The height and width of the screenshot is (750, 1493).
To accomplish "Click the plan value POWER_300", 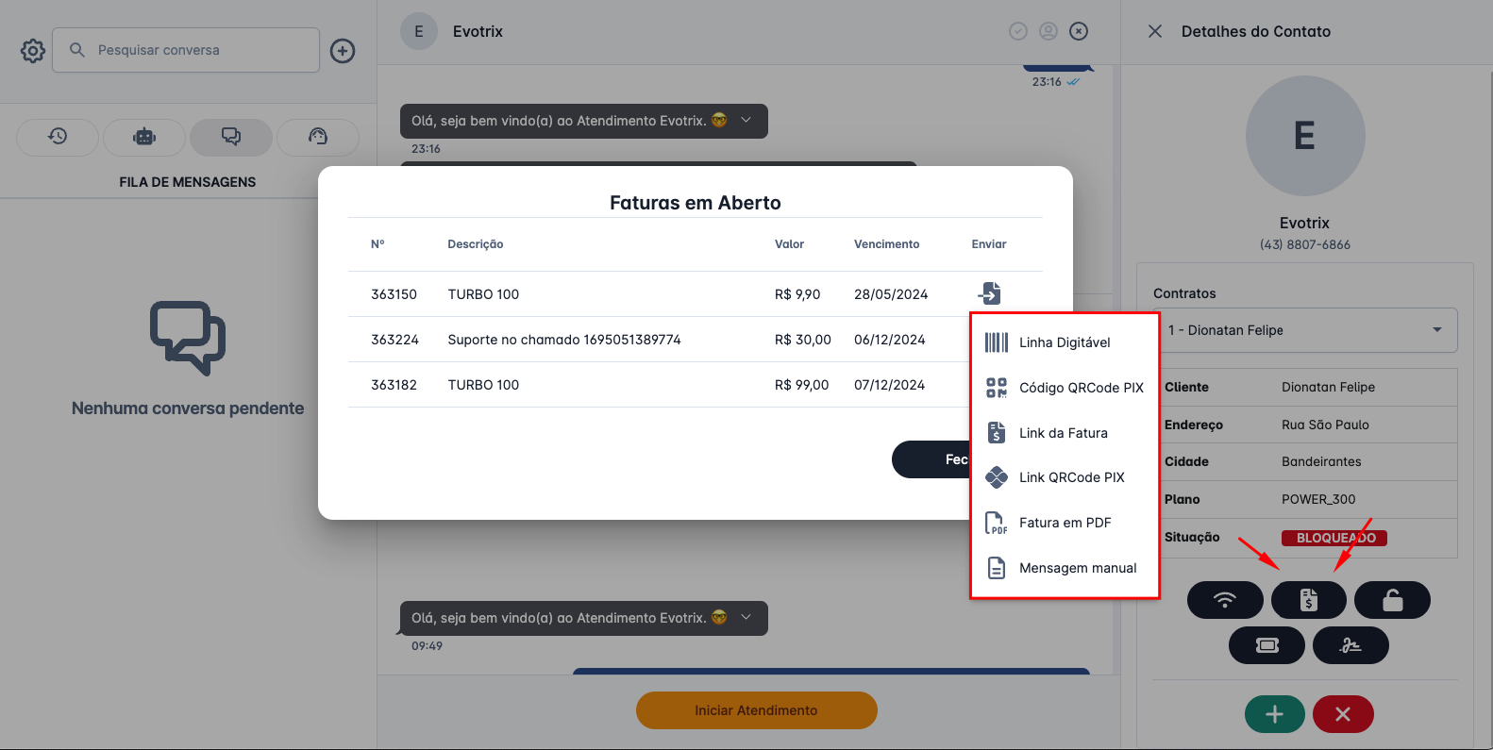I will pyautogui.click(x=1318, y=499).
